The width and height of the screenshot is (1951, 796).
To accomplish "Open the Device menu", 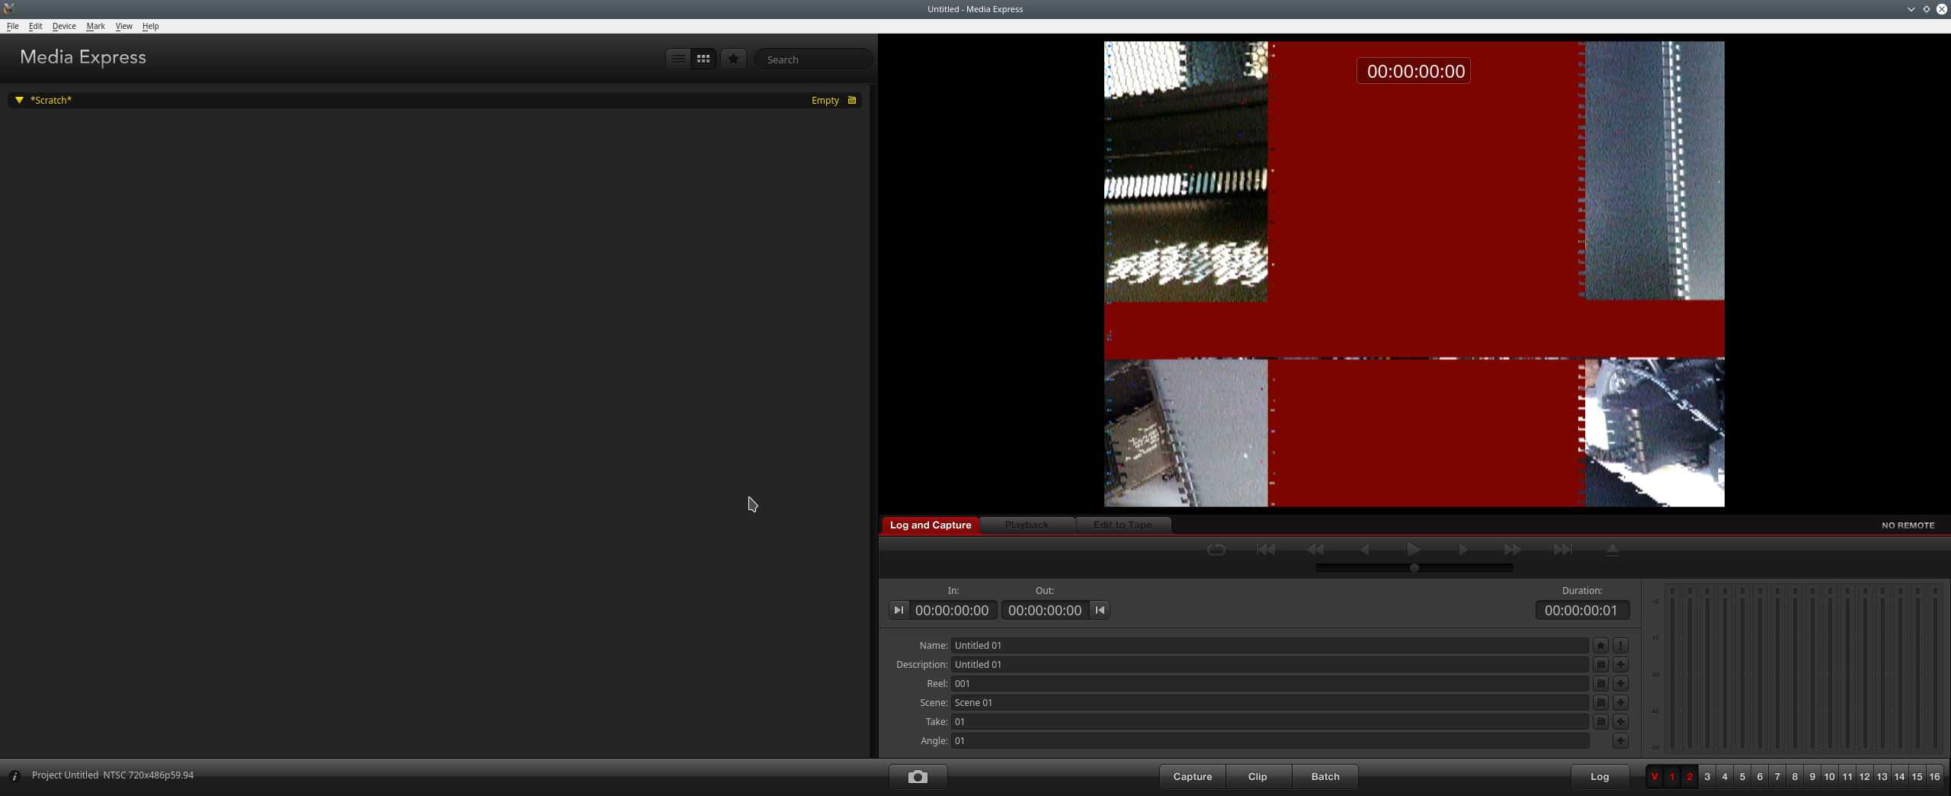I will [x=64, y=26].
